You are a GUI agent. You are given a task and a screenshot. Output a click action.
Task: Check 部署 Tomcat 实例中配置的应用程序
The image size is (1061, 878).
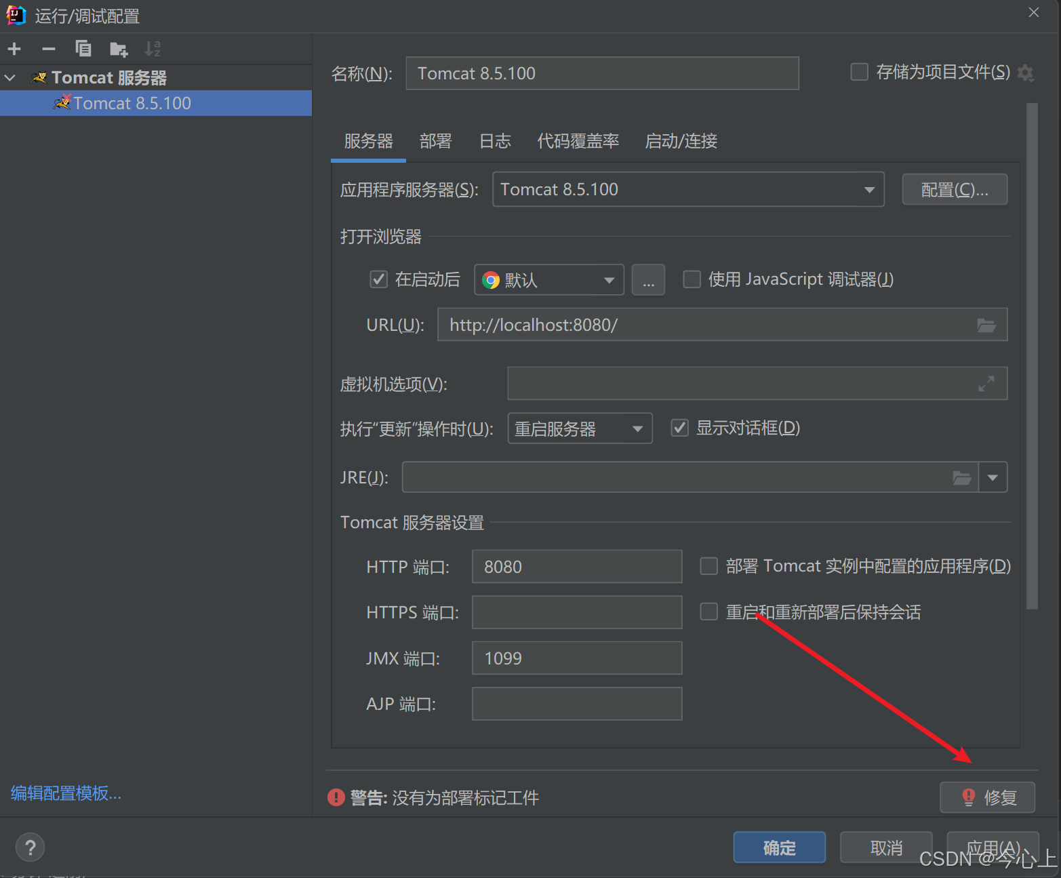coord(708,566)
